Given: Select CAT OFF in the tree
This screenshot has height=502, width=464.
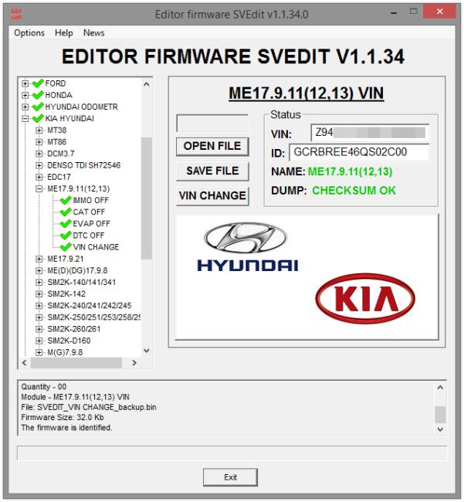Looking at the screenshot, I should pos(89,212).
